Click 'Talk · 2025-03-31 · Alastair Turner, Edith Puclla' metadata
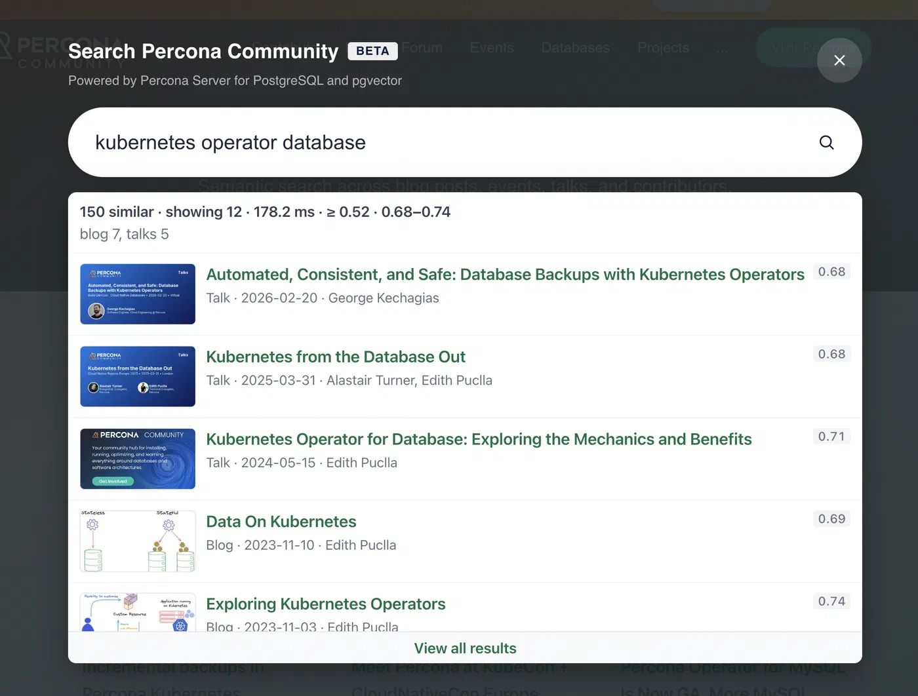The image size is (918, 696). (x=349, y=381)
